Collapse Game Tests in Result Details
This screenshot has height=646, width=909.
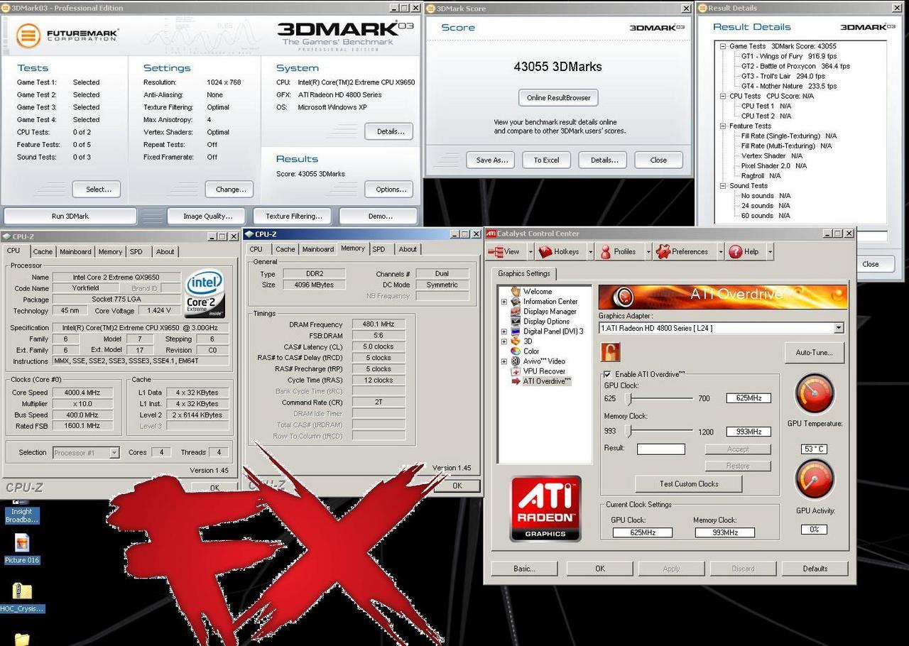(x=724, y=46)
